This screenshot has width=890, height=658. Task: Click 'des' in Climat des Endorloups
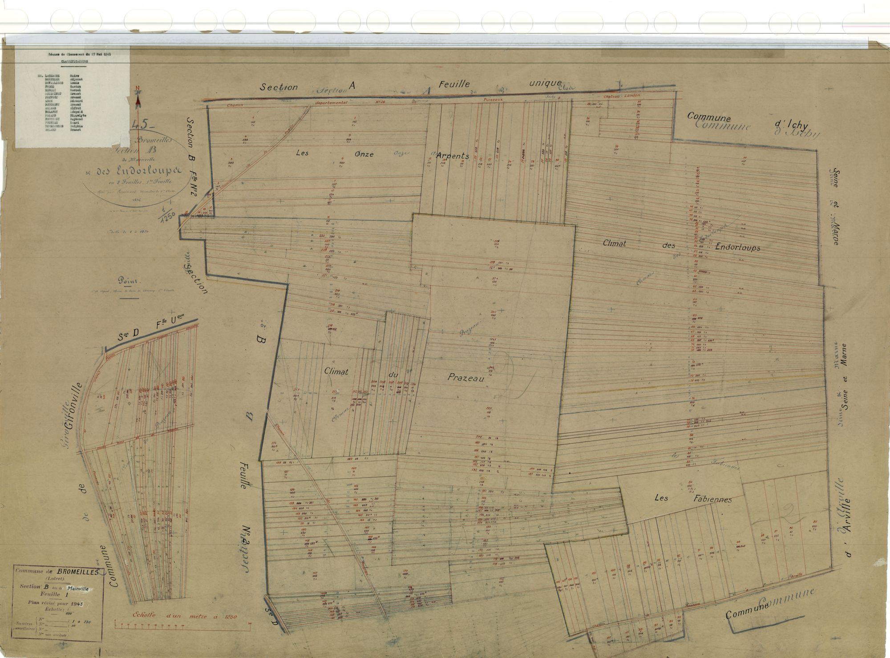click(x=669, y=245)
